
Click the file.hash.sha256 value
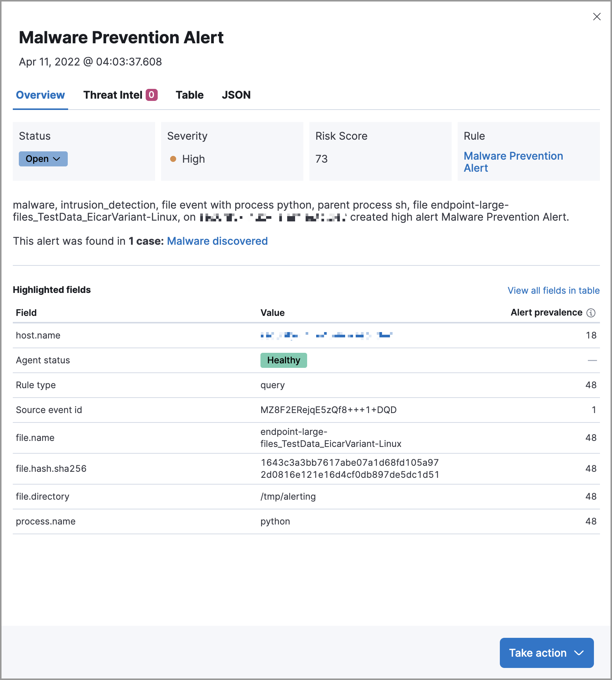pyautogui.click(x=350, y=468)
